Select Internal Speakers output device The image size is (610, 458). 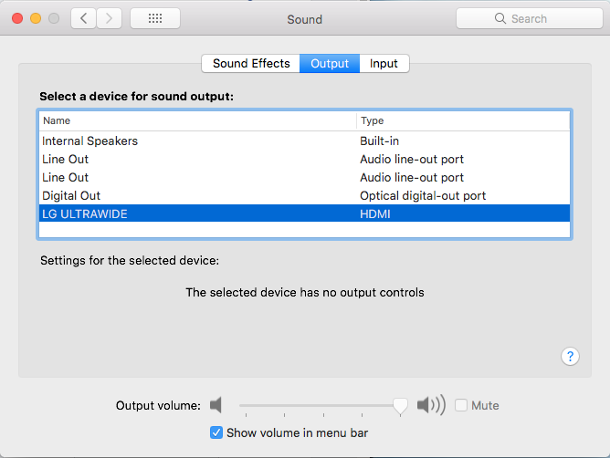(x=89, y=141)
